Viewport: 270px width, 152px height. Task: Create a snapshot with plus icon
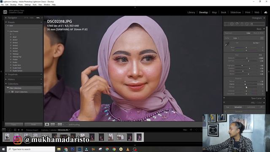point(41,74)
